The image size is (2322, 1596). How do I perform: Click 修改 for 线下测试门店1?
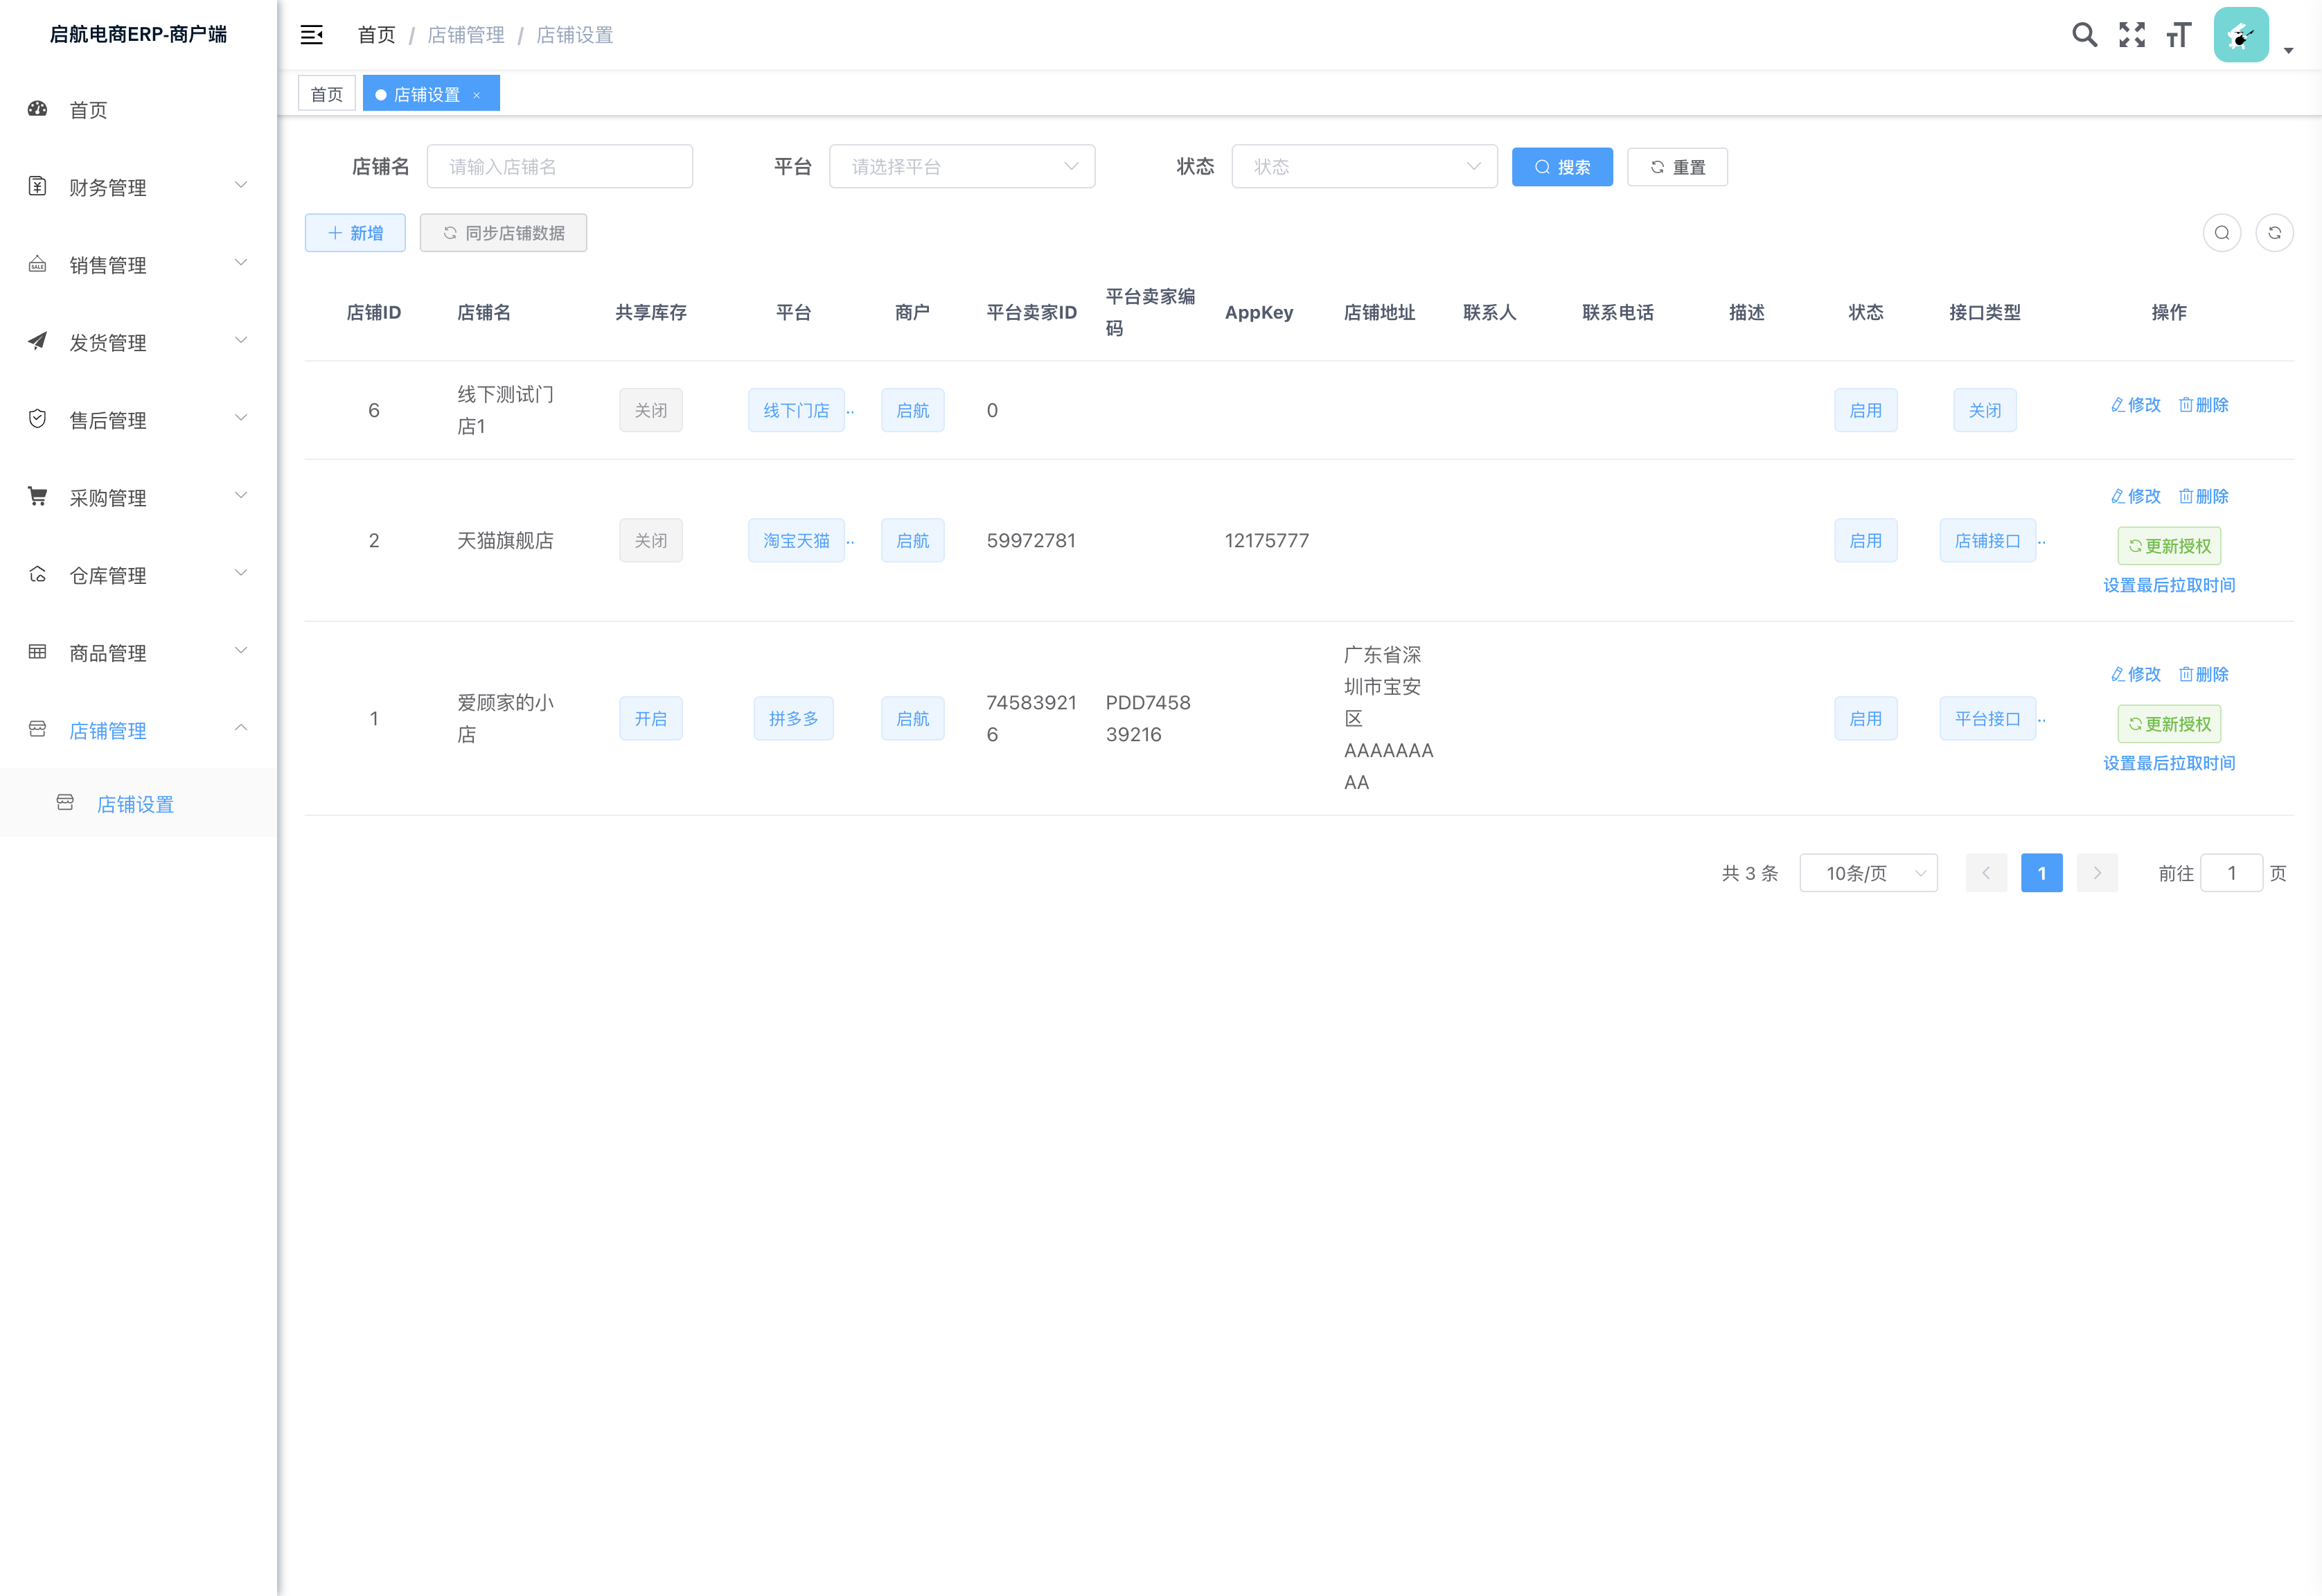click(x=2135, y=405)
